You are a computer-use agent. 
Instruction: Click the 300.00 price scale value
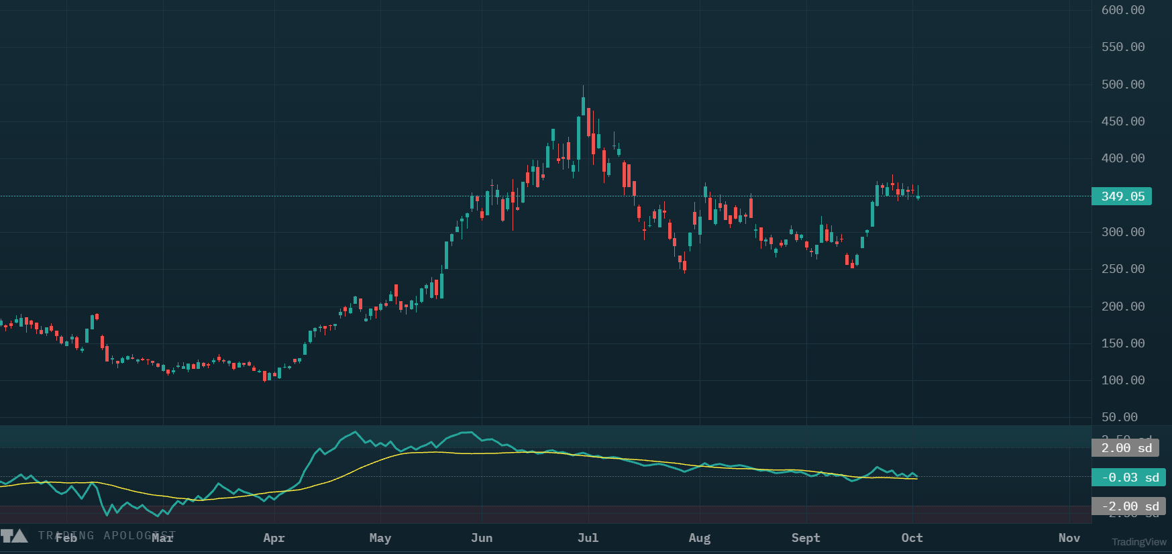pyautogui.click(x=1123, y=232)
